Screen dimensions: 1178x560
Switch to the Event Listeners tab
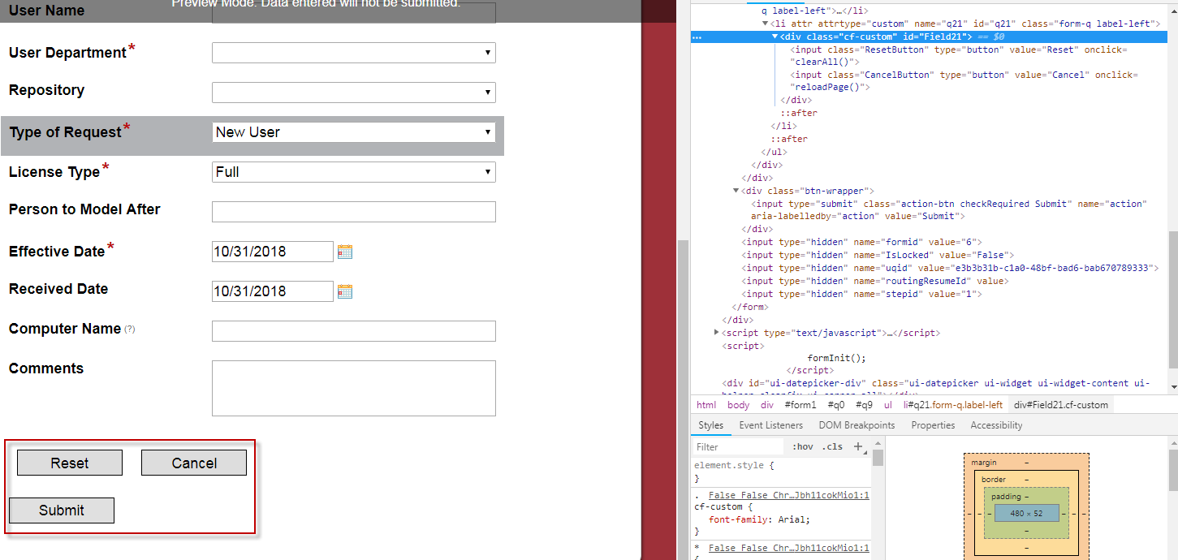tap(770, 425)
